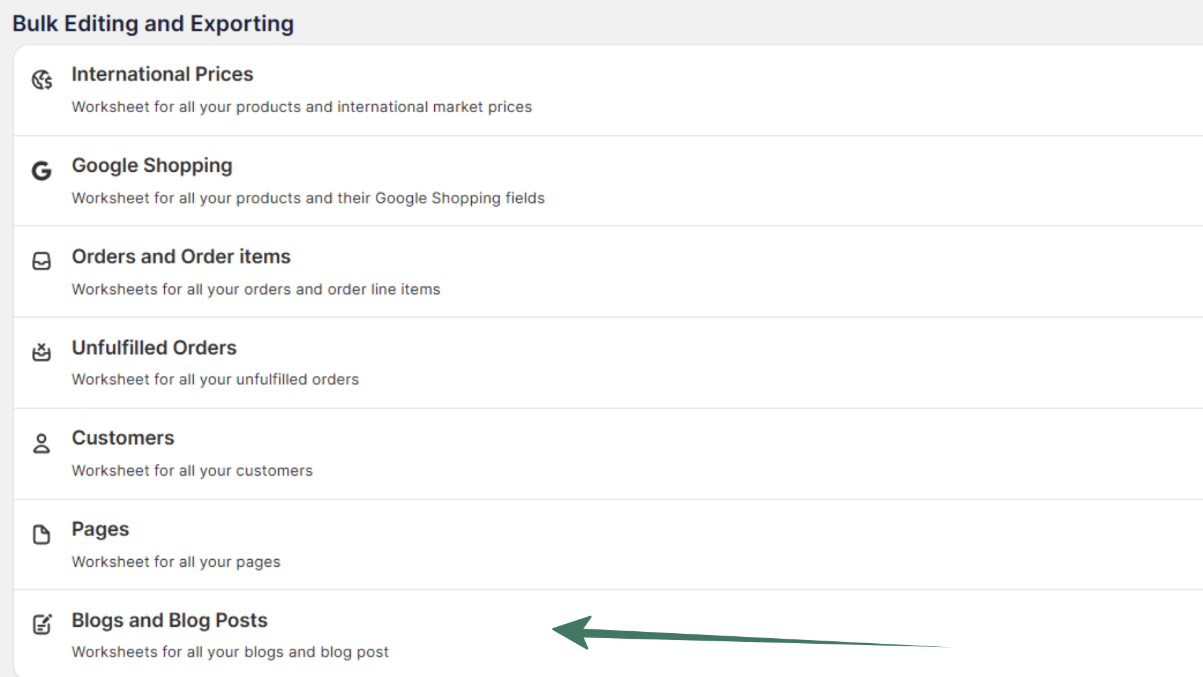Click 'Worksheet for all your customers' text
The image size is (1203, 677).
[192, 471]
